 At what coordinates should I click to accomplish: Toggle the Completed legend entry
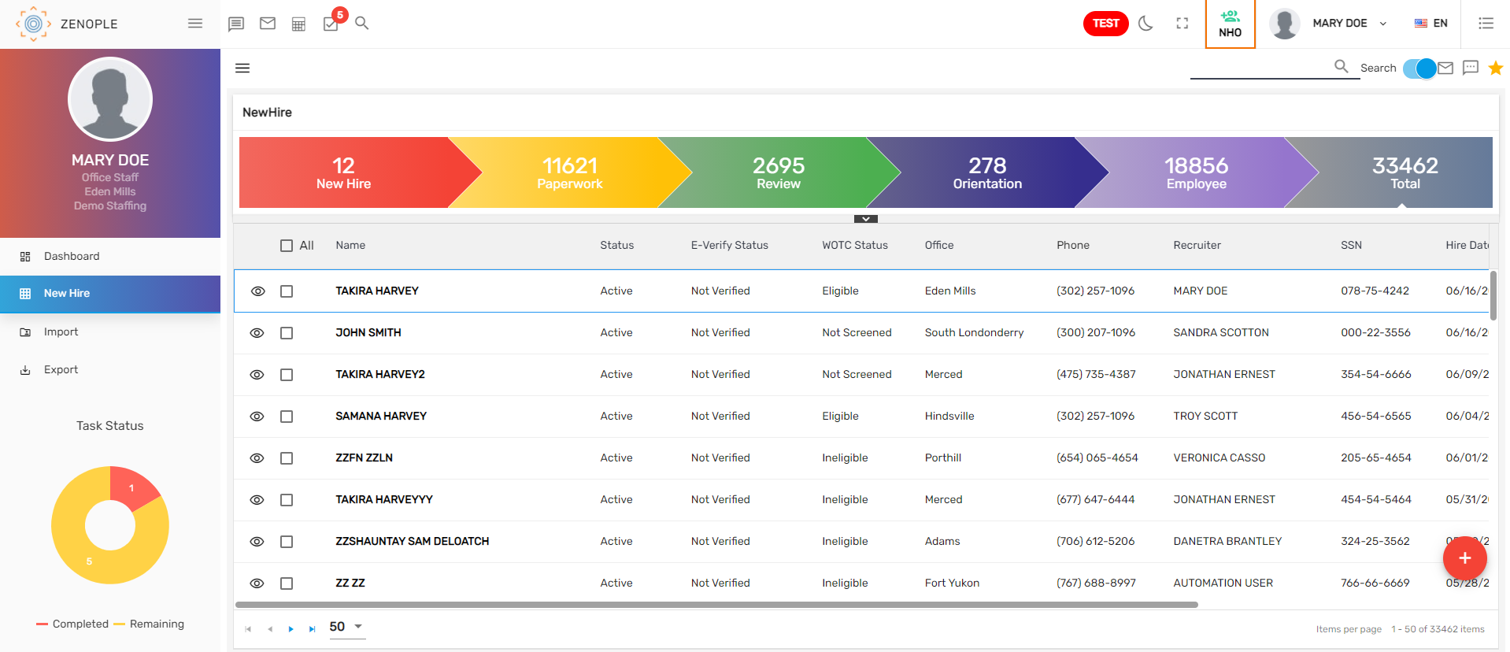(x=72, y=624)
